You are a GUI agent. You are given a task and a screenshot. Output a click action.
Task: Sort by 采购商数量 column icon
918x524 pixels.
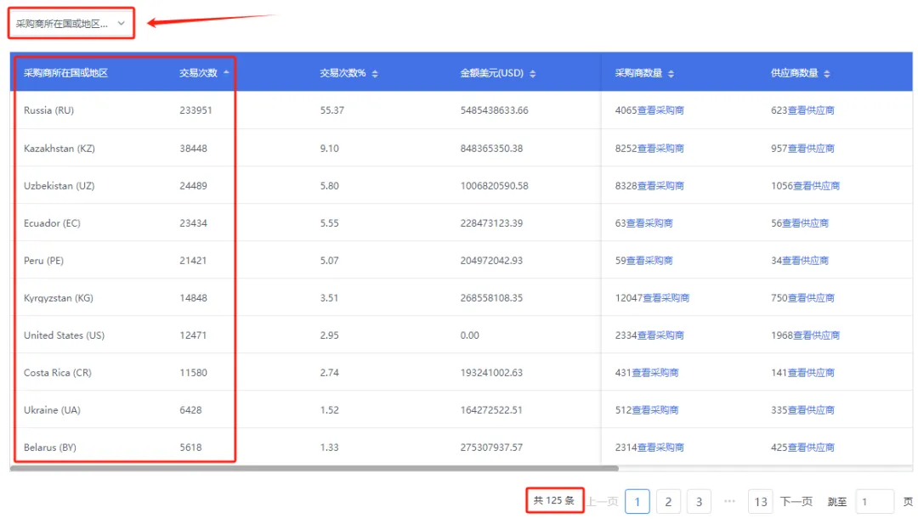pyautogui.click(x=671, y=74)
